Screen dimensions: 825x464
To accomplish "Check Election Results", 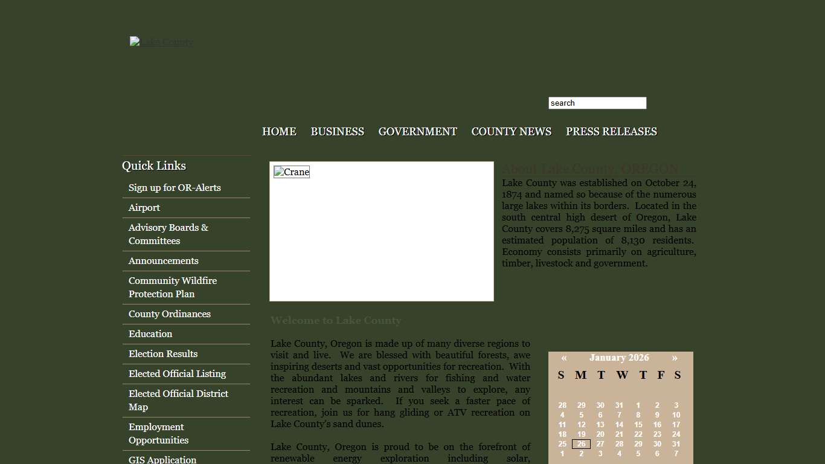I will coord(163,353).
